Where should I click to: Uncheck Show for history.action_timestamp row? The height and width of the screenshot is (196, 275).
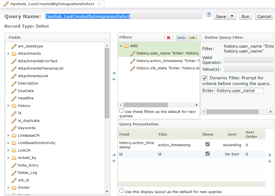point(207,144)
